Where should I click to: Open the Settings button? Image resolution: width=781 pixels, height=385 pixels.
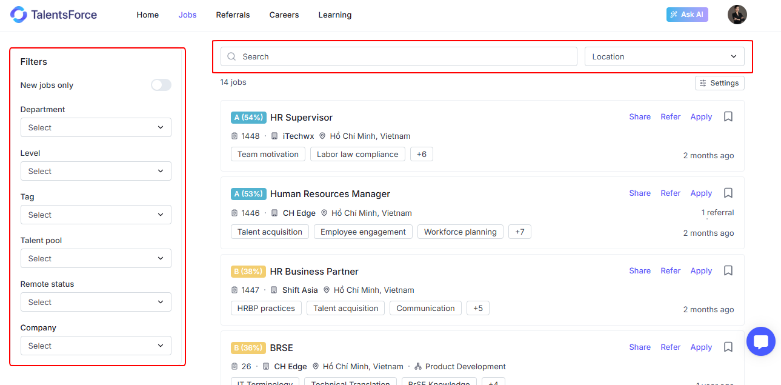719,83
